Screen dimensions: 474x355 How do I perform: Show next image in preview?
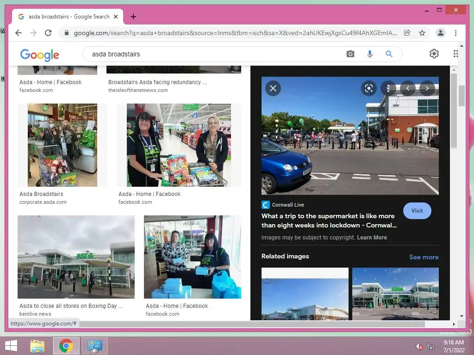427,88
